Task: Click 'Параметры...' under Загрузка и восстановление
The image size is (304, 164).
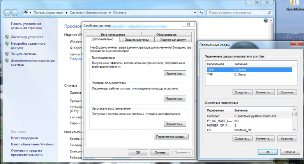Action: click(x=175, y=124)
